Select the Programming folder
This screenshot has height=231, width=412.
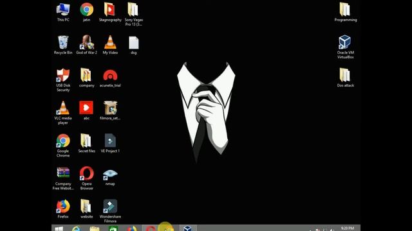tap(346, 12)
